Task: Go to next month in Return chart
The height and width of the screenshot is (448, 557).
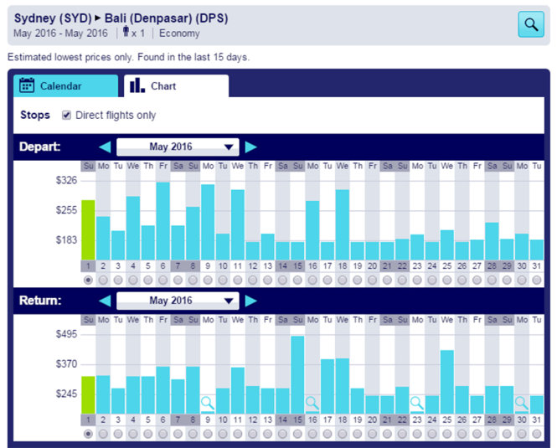Action: click(250, 301)
